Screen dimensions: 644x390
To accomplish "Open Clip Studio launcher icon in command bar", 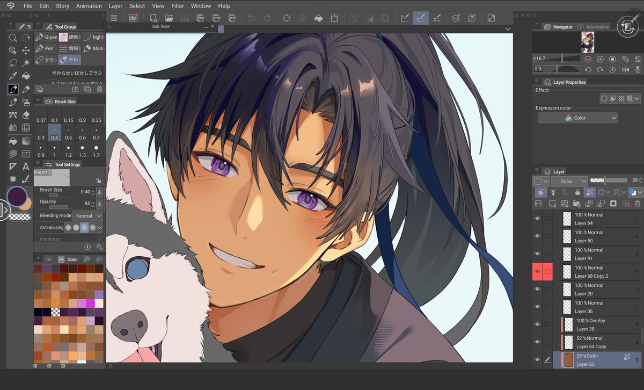I will [x=133, y=18].
